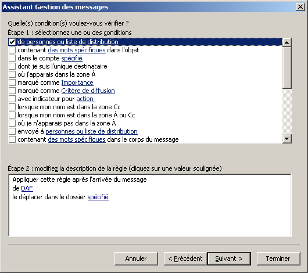Viewport: 308px width, 273px height.
Task: Choose the 'spécifié' folder link in rule description
Action: pyautogui.click(x=98, y=197)
